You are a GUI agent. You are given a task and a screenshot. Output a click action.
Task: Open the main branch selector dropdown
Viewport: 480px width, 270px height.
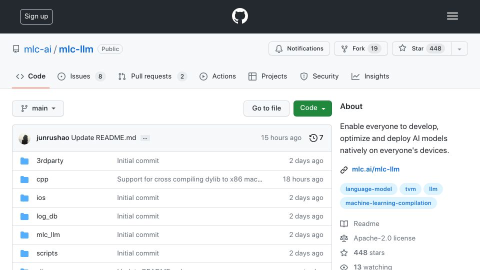(38, 108)
